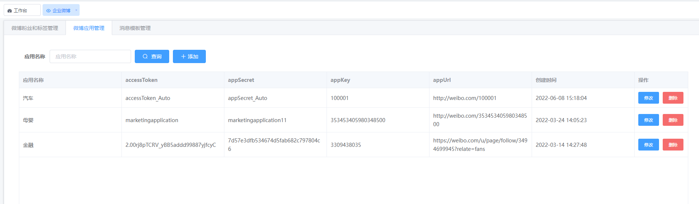Click 修改 for the 母婴 row
The height and width of the screenshot is (204, 699).
click(x=649, y=120)
